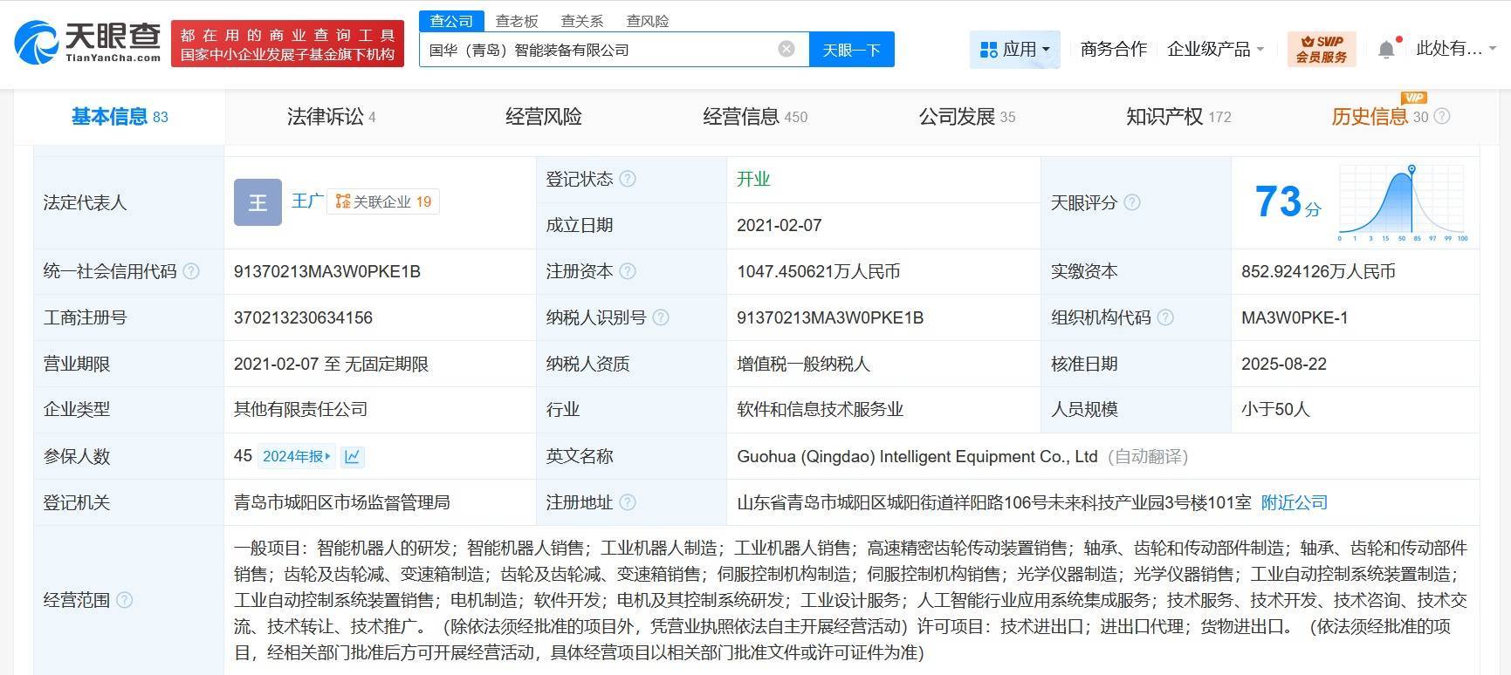Viewport: 1511px width, 675px height.
Task: Click help icon beside 历史信息 tab
Action: (1441, 117)
